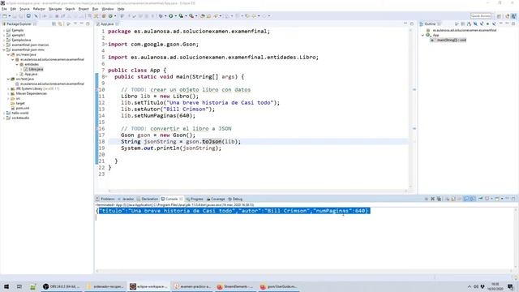Screen dimensions: 519x292
Task: Collapse the src/main/java folder
Action: (x=8, y=54)
